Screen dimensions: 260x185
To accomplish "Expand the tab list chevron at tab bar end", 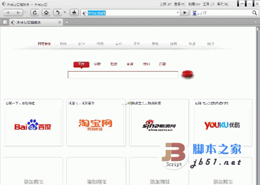I will click(x=256, y=22).
